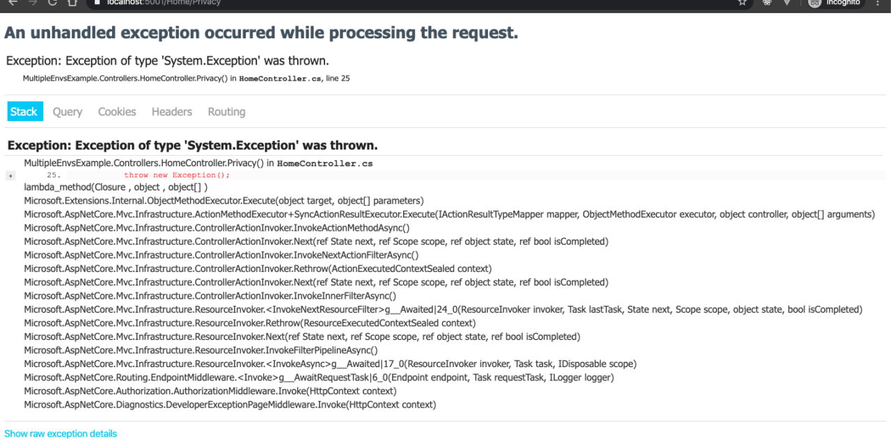This screenshot has width=891, height=445.
Task: Click the Vue devtools extension icon
Action: 787,3
